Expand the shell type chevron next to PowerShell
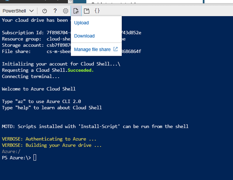The width and height of the screenshot is (233, 180). [31, 11]
